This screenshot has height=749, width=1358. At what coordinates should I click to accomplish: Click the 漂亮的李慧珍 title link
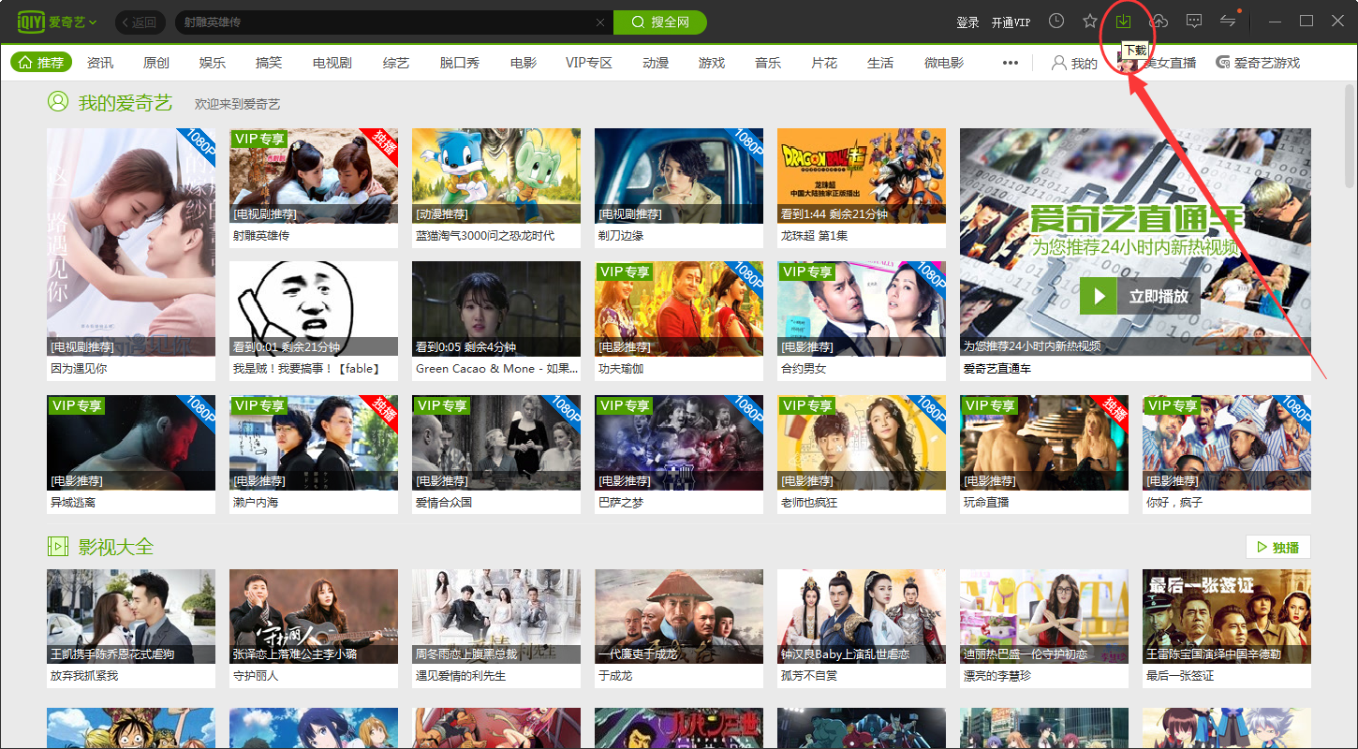click(x=997, y=676)
